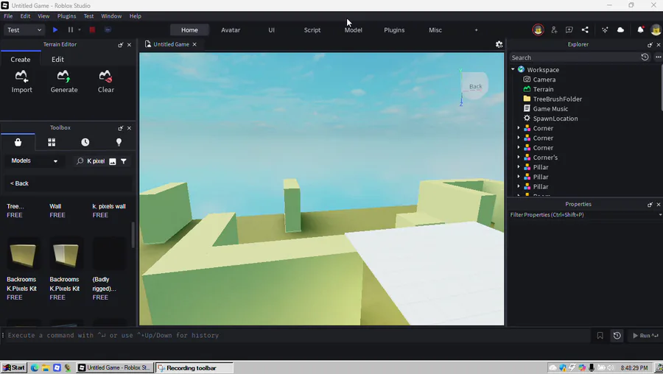Screen dimensions: 663x374
Task: Open the Models category dropdown
Action: 34,161
